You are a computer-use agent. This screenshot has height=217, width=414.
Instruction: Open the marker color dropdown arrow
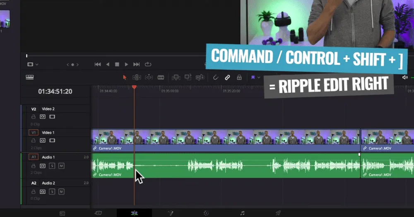click(259, 77)
